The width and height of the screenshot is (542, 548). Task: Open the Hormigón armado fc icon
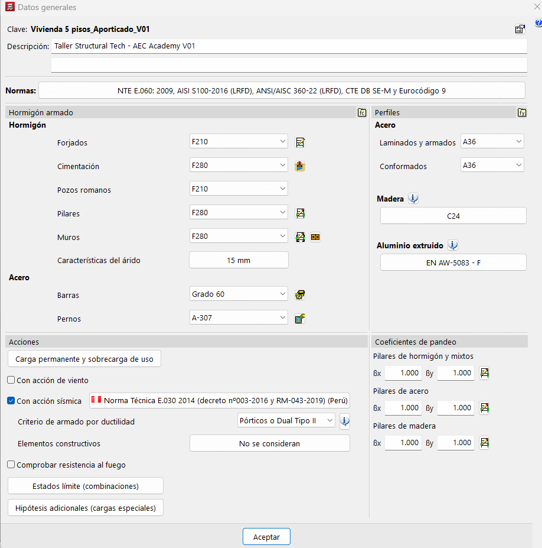click(362, 112)
